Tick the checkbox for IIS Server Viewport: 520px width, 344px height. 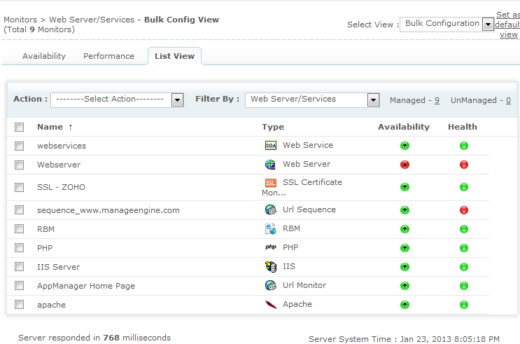[20, 267]
